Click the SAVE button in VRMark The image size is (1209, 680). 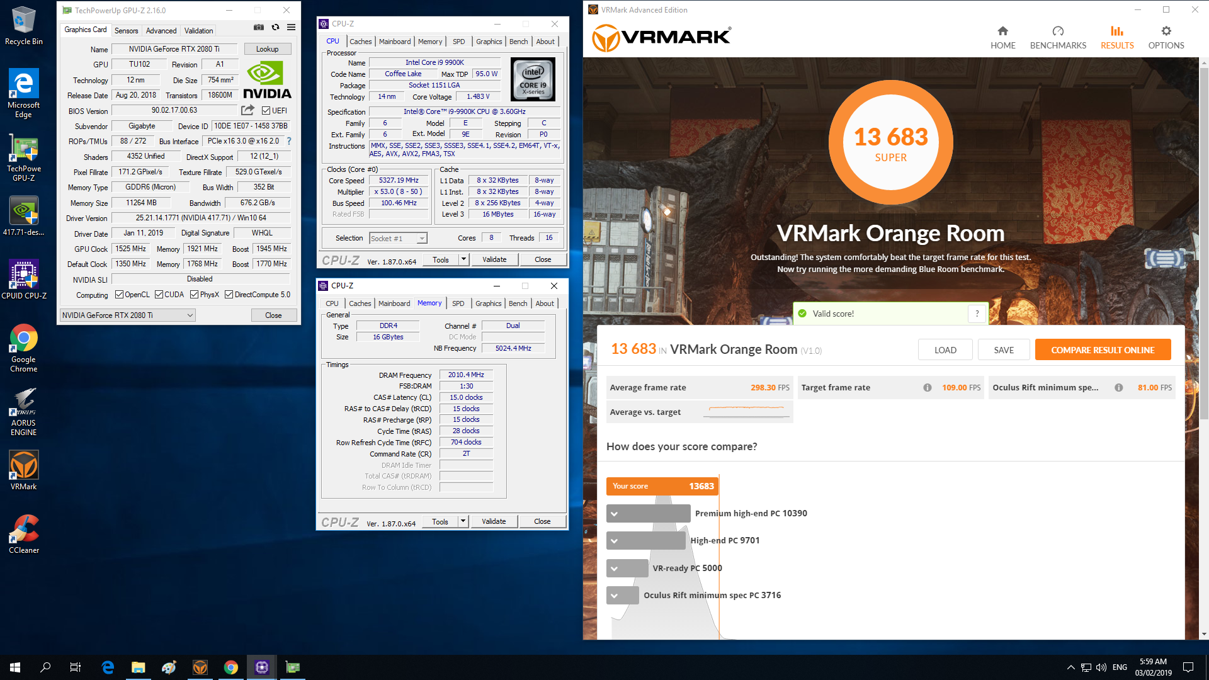click(1004, 350)
